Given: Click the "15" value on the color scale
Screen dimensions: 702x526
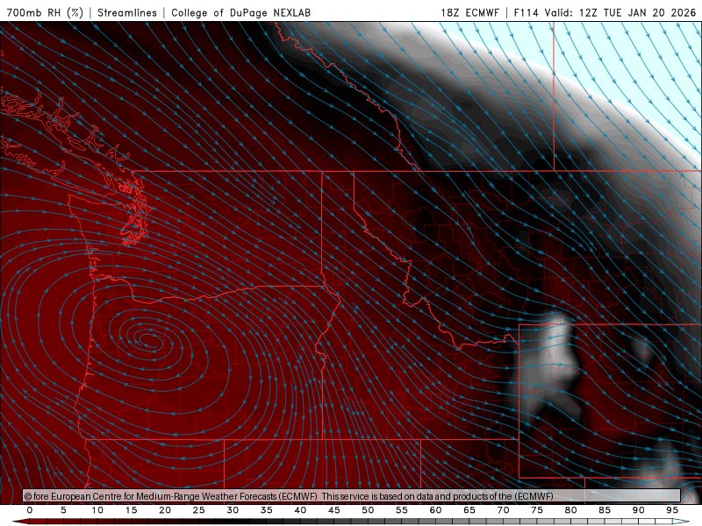Looking at the screenshot, I should click(x=131, y=510).
